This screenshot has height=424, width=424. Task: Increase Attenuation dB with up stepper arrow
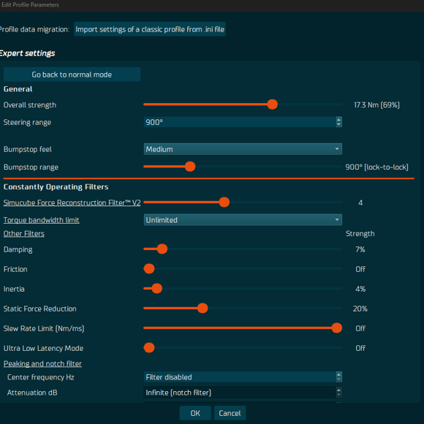coord(338,390)
